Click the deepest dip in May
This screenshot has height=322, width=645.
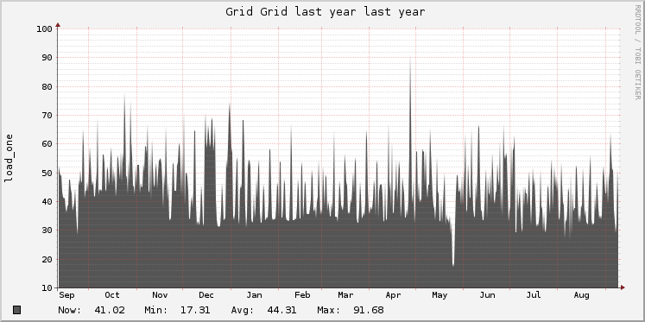pos(453,264)
